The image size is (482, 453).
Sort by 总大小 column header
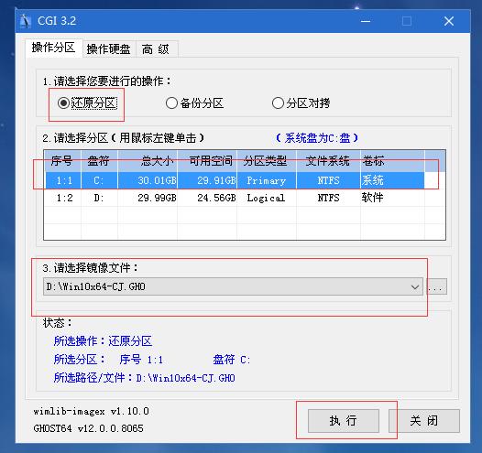tap(148, 161)
